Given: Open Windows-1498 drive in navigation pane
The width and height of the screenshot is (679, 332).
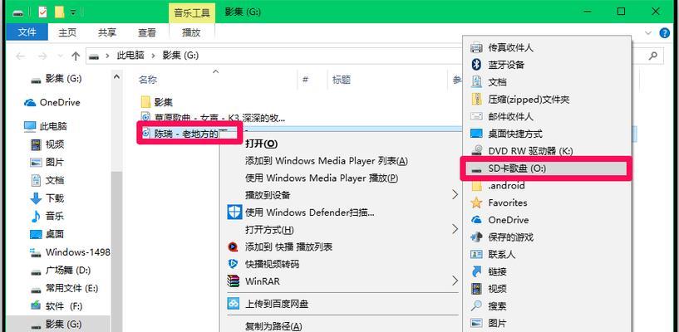Looking at the screenshot, I should (x=78, y=252).
